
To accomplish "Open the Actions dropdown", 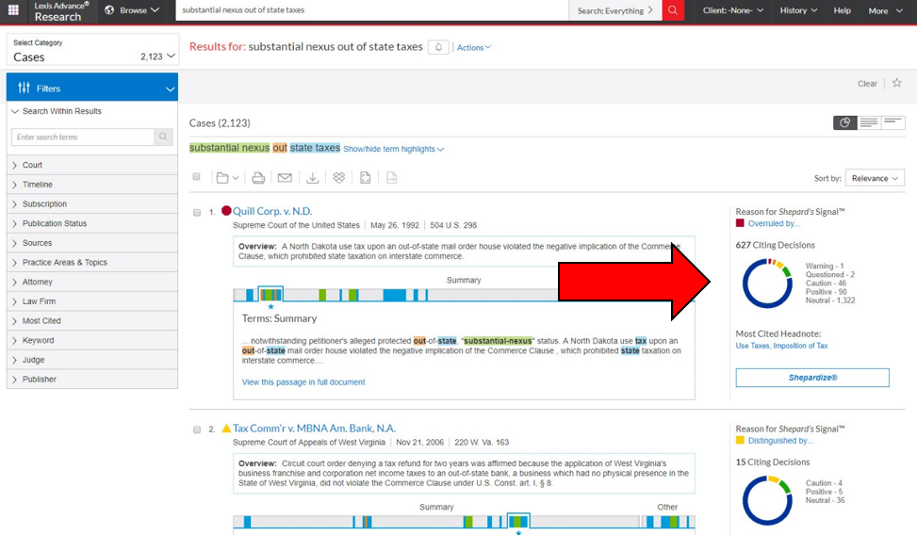I will tap(474, 47).
